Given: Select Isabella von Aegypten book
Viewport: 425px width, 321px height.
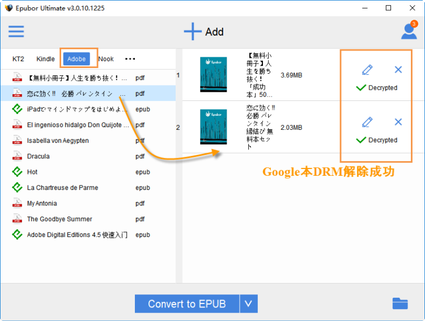Looking at the screenshot, I should (x=88, y=141).
